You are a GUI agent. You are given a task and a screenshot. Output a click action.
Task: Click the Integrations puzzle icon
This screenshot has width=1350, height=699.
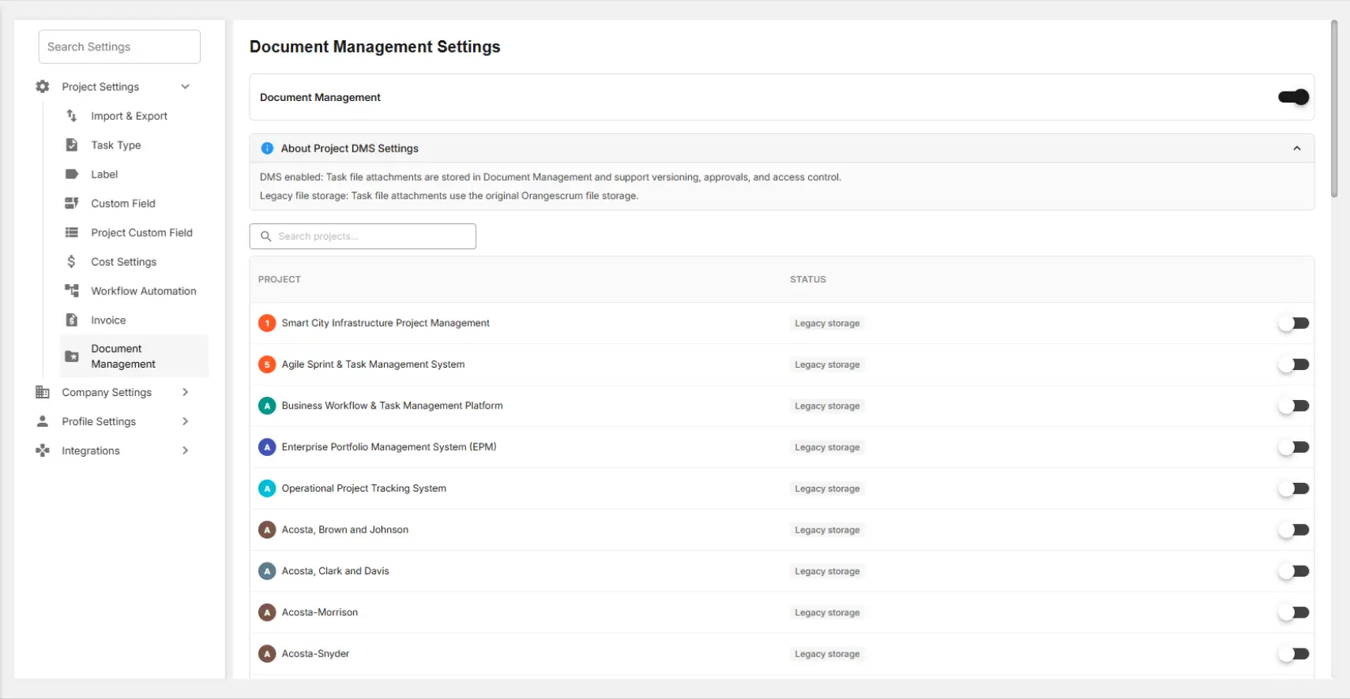[x=43, y=450]
